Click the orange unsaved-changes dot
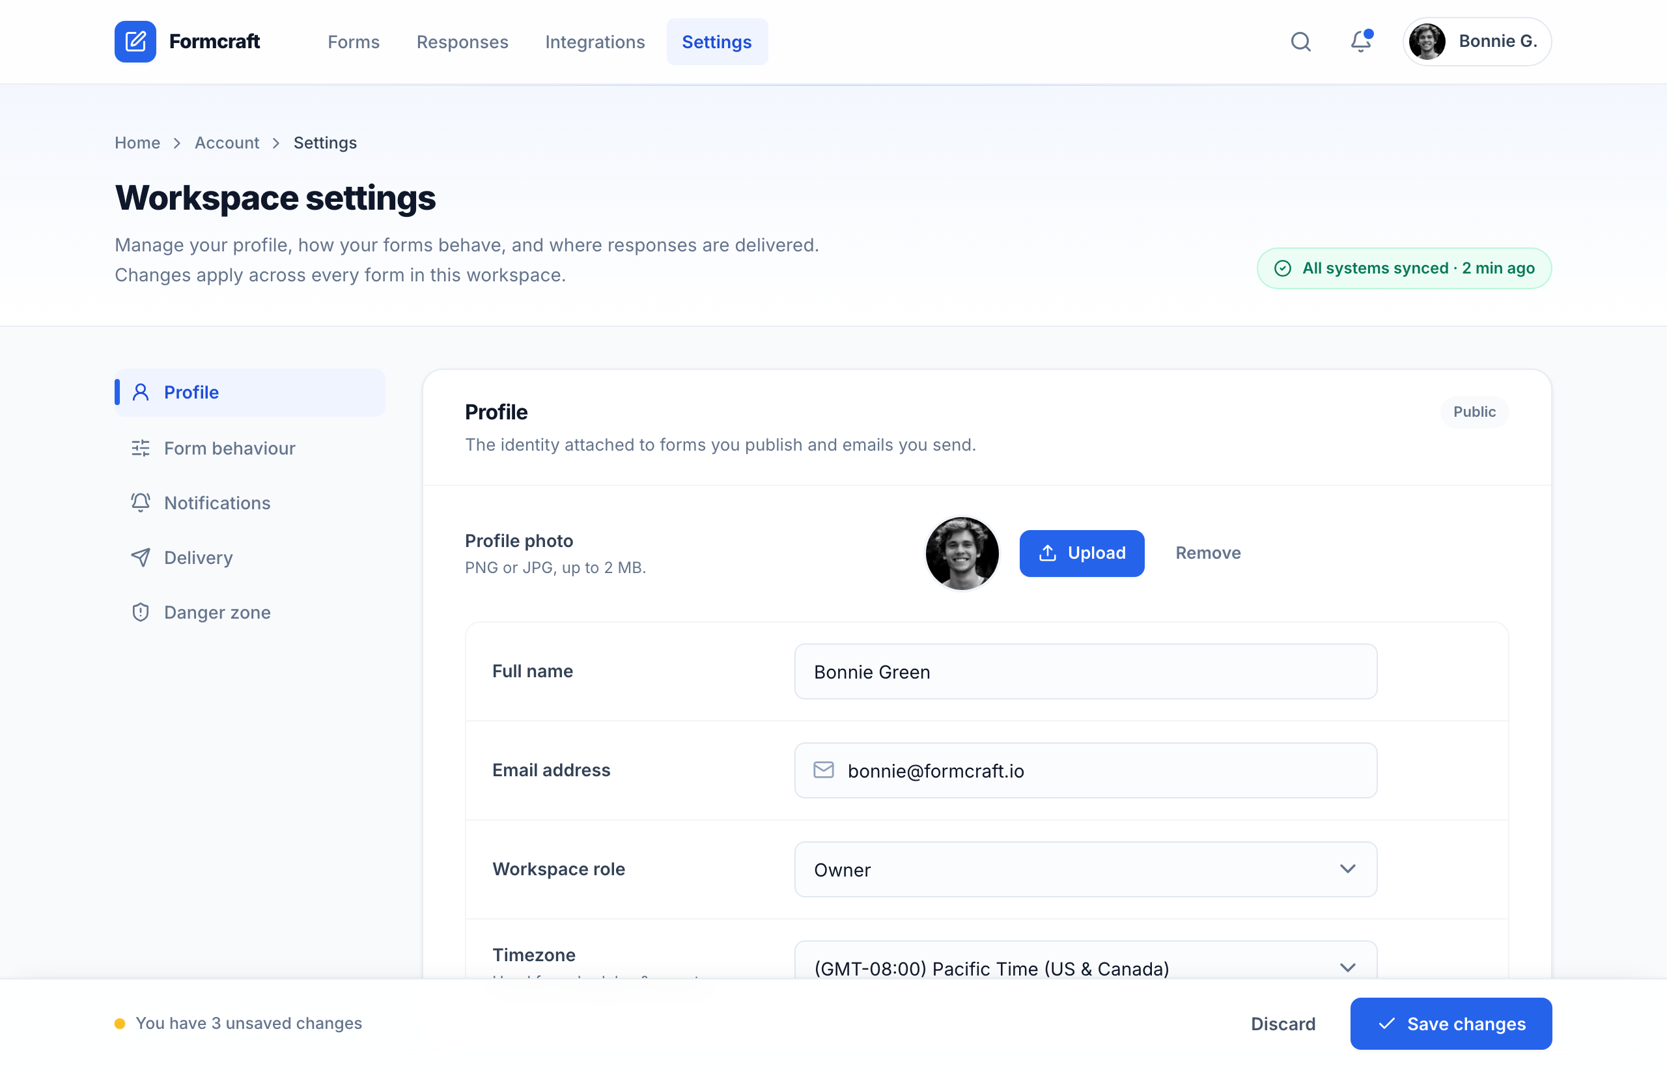Viewport: 1667px width, 1068px height. pyautogui.click(x=120, y=1024)
